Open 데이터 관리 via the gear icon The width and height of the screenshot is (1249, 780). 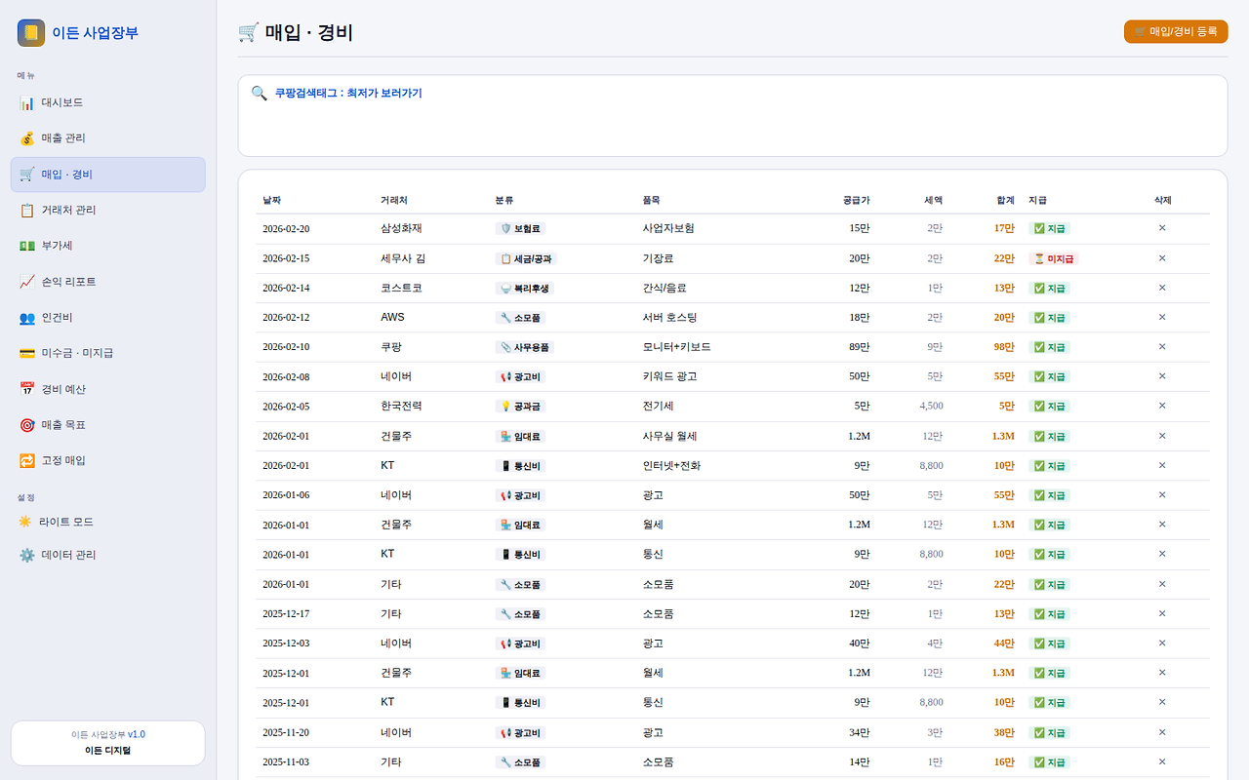coord(26,556)
